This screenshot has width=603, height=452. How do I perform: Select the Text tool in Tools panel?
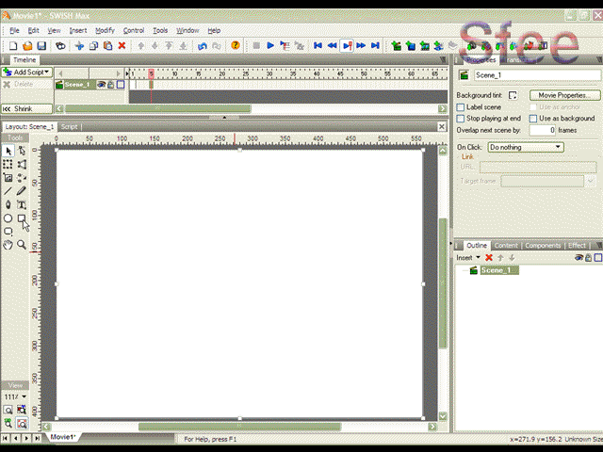pyautogui.click(x=22, y=204)
